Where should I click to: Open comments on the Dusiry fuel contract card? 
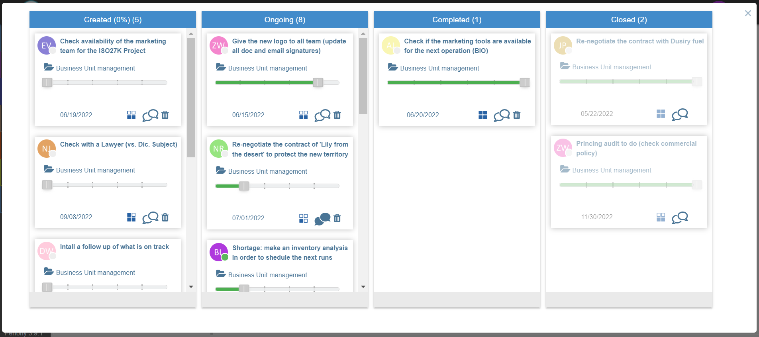(x=680, y=114)
